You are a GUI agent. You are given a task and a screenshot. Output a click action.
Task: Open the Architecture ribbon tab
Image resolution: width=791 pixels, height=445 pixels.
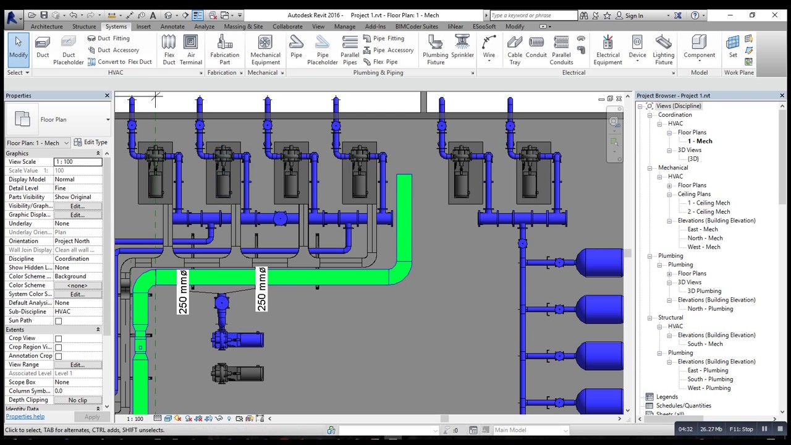(46, 27)
